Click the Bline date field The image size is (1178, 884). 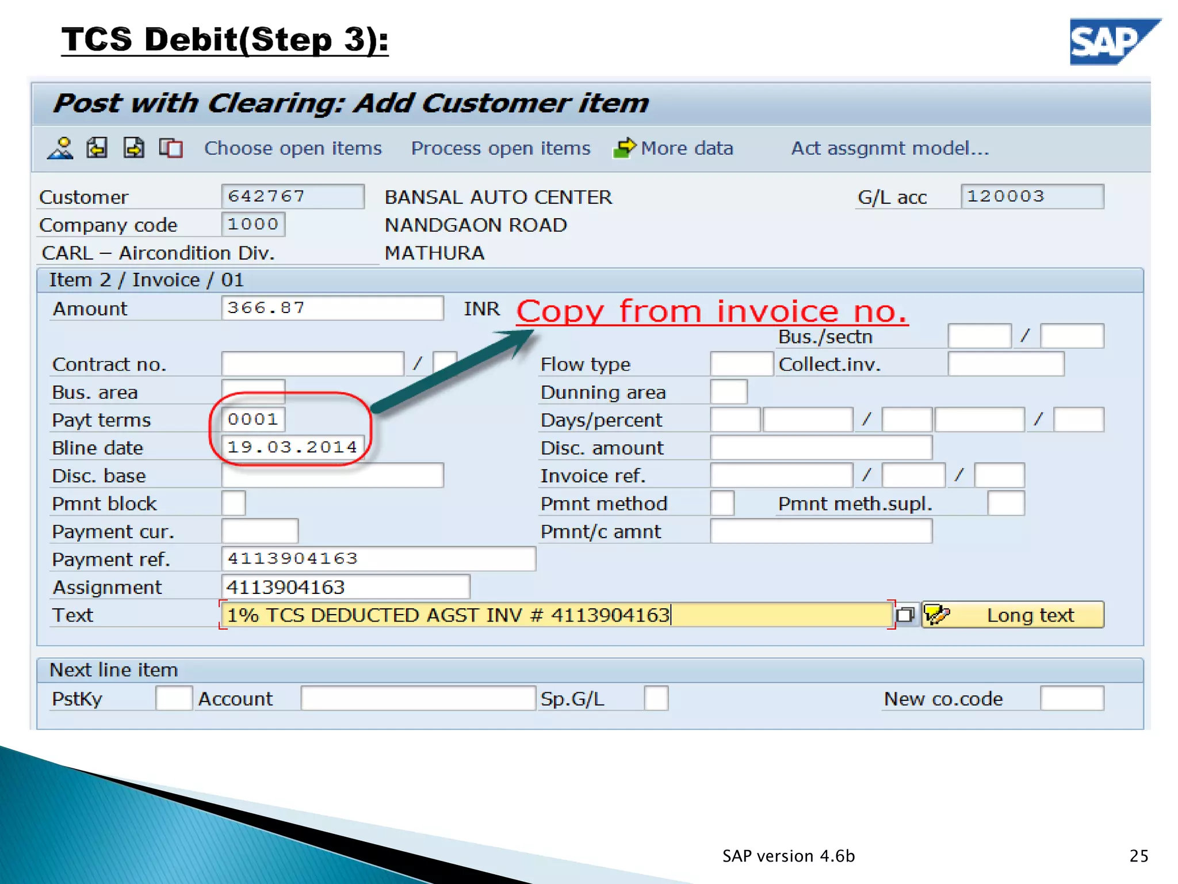click(293, 447)
